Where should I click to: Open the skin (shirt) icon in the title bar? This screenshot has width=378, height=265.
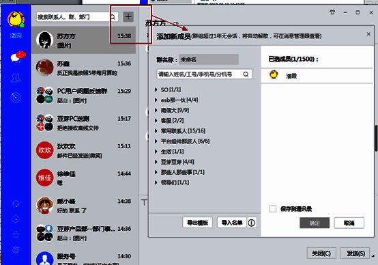[x=332, y=12]
